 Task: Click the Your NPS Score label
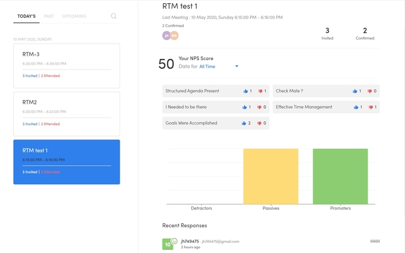point(196,58)
